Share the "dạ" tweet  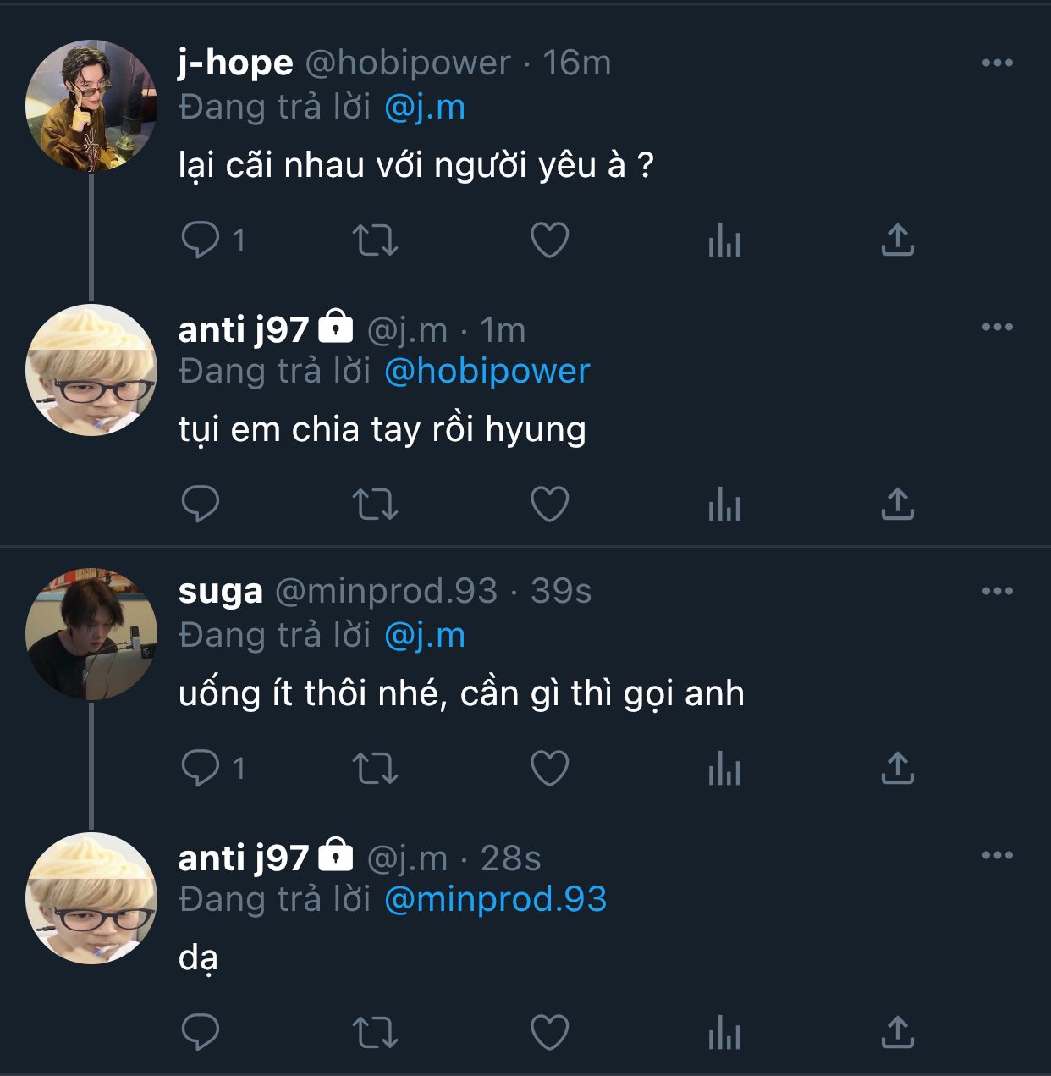pos(898,1032)
